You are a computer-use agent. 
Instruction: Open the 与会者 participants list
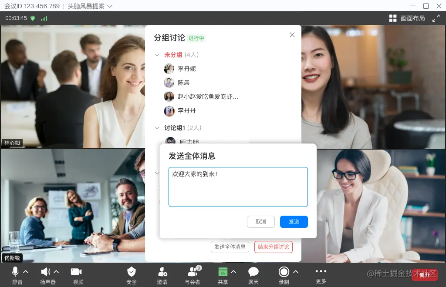coord(193,272)
